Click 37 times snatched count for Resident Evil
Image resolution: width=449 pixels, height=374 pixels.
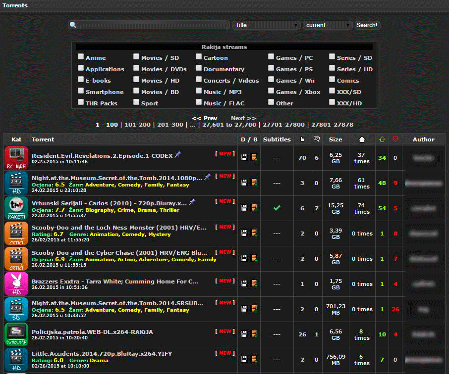pos(362,158)
